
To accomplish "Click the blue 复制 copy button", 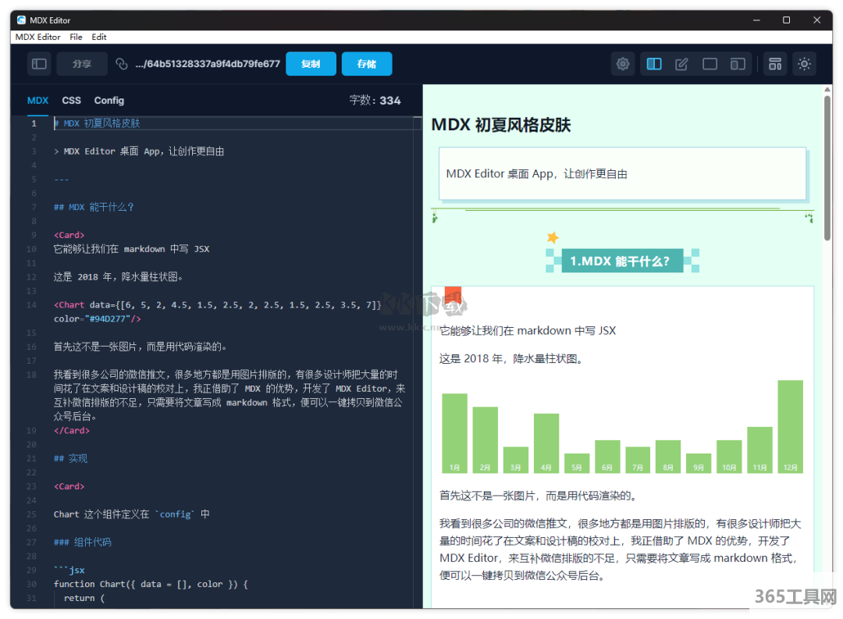I will tap(311, 64).
